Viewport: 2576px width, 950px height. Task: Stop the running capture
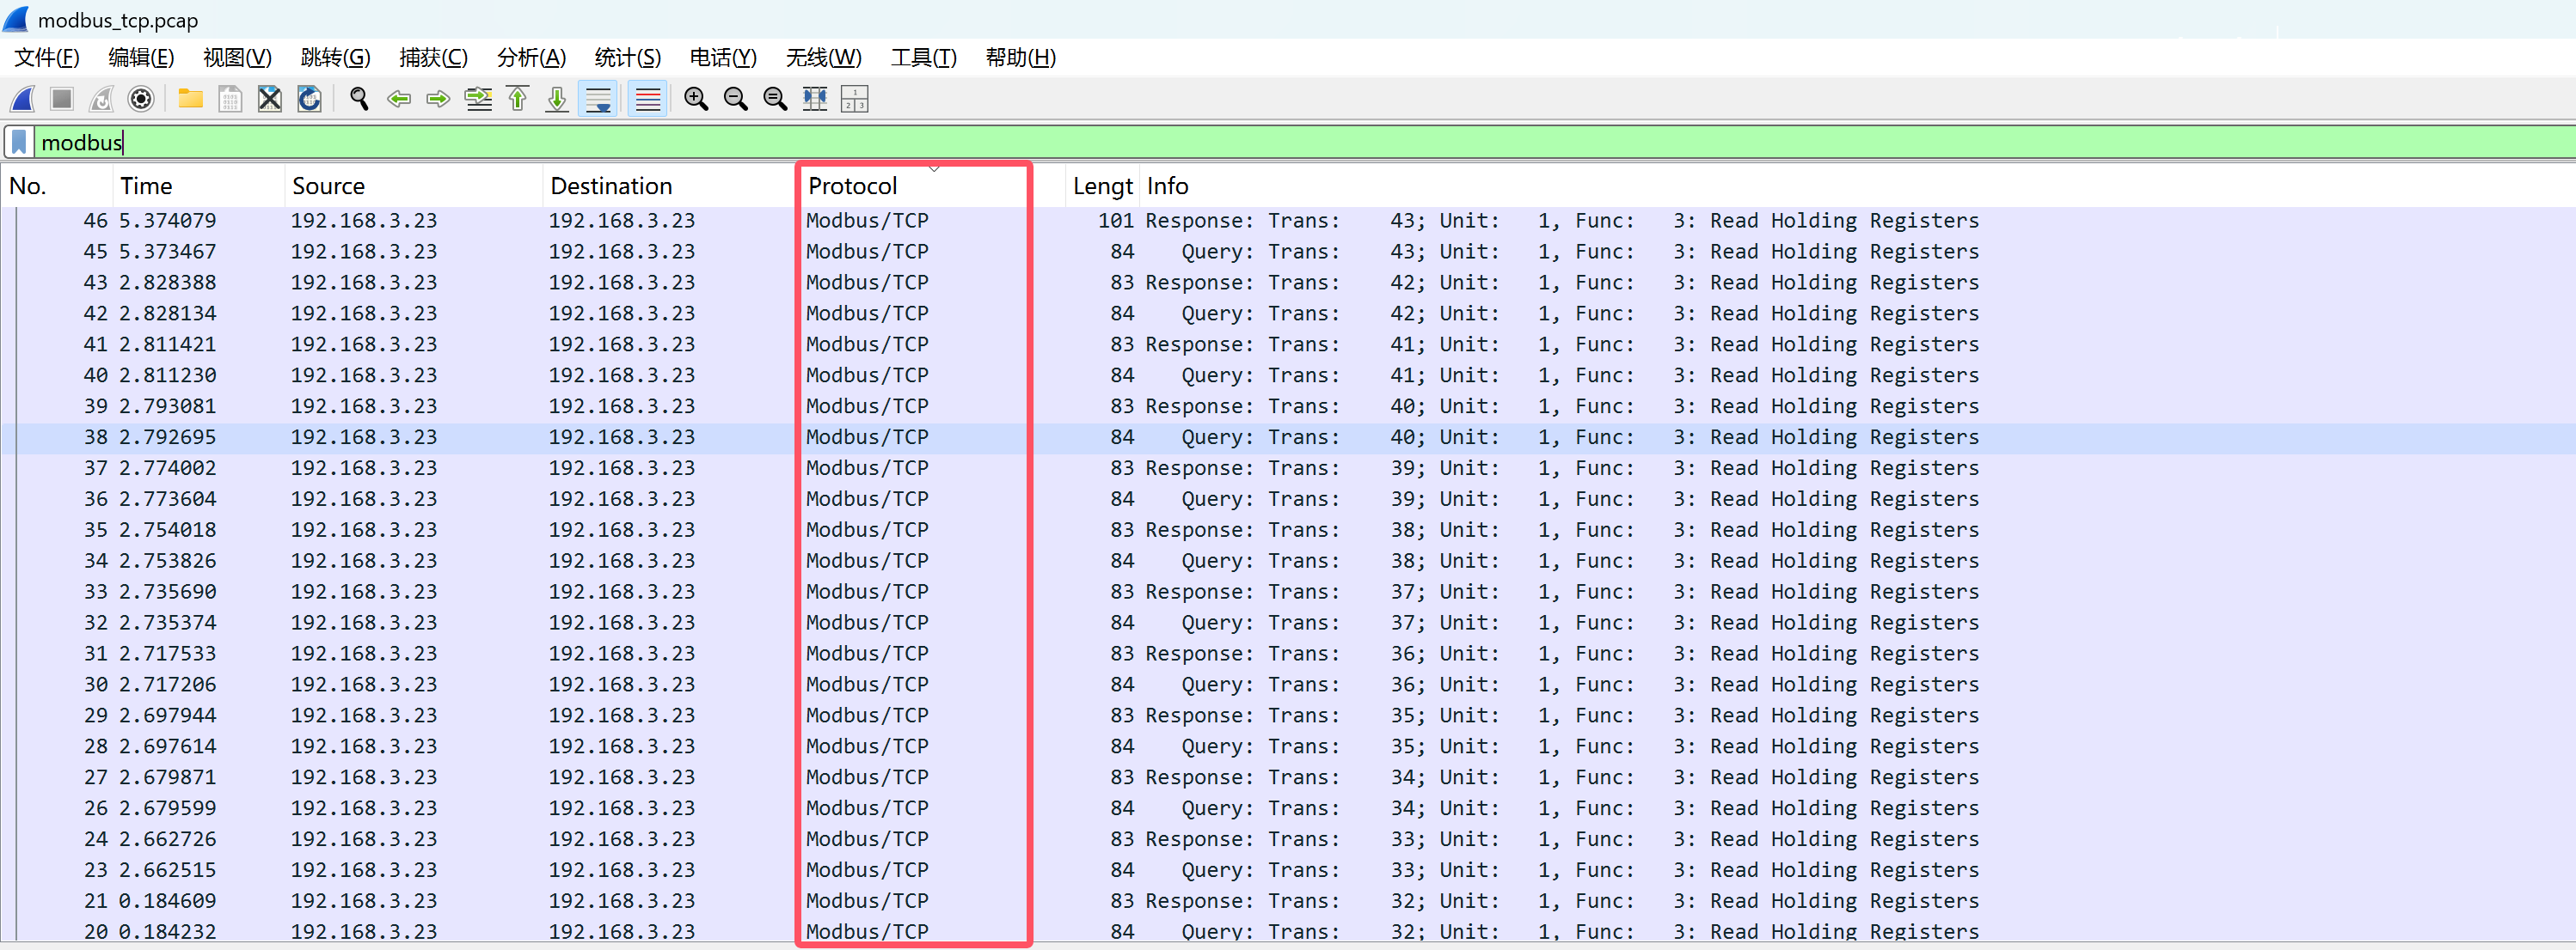pos(62,99)
